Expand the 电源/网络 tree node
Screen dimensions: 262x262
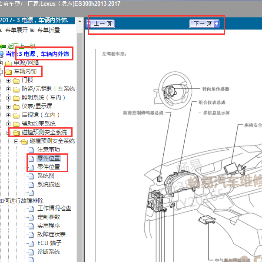(x=1, y=63)
